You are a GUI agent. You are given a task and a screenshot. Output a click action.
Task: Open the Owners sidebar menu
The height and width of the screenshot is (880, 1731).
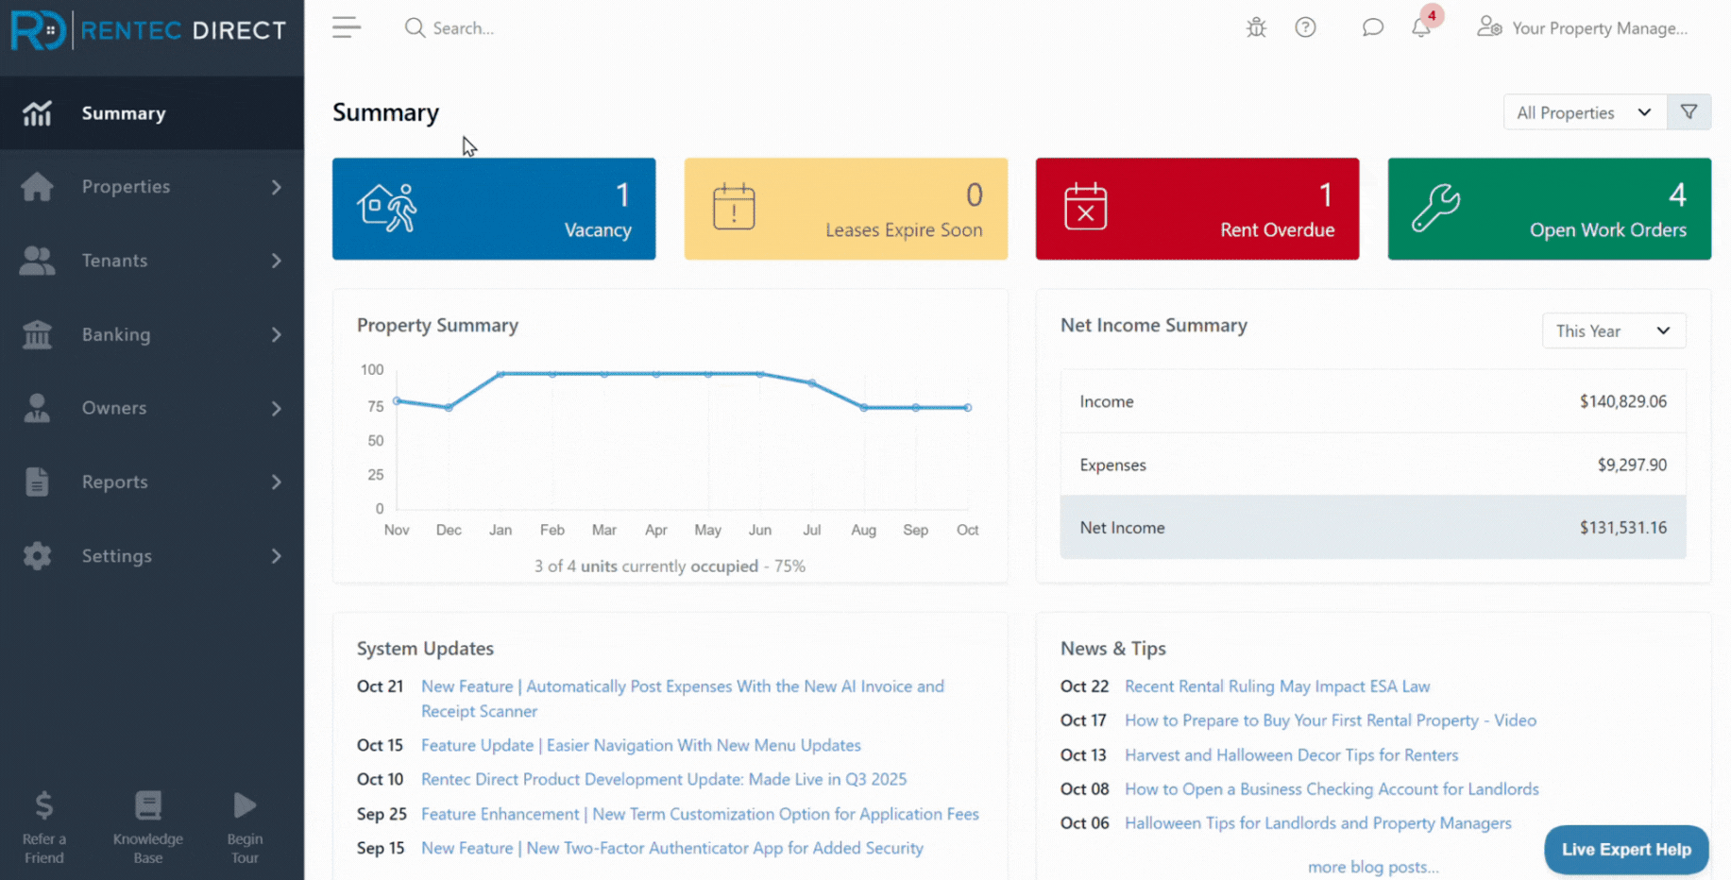click(x=152, y=408)
